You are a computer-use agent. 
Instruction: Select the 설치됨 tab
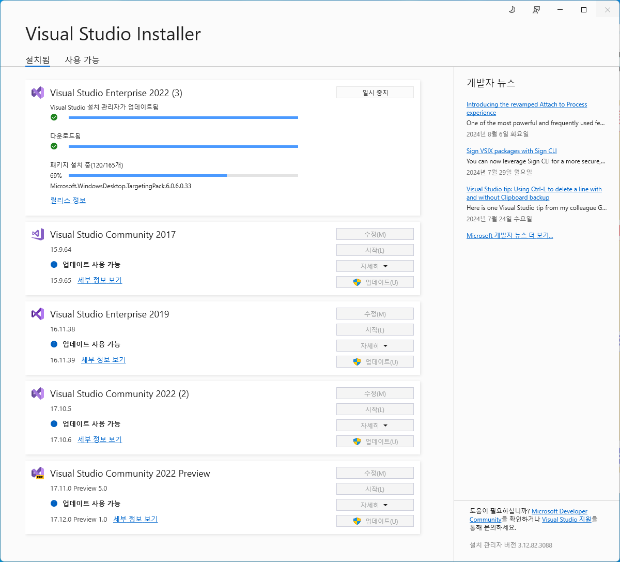click(38, 60)
